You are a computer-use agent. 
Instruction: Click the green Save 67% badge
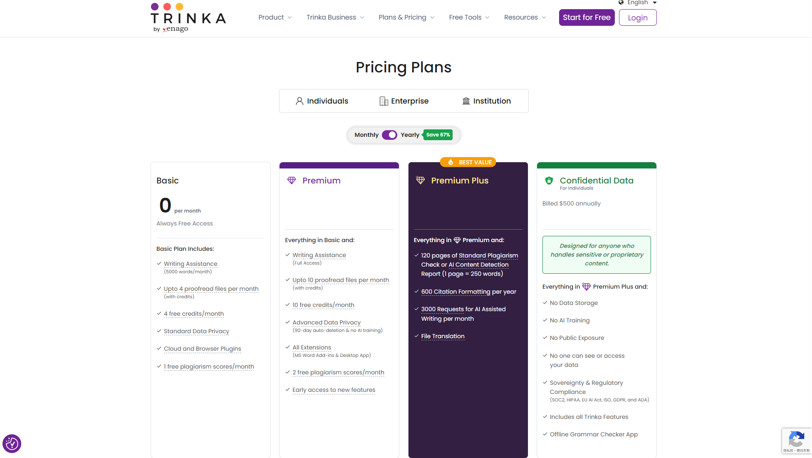438,135
